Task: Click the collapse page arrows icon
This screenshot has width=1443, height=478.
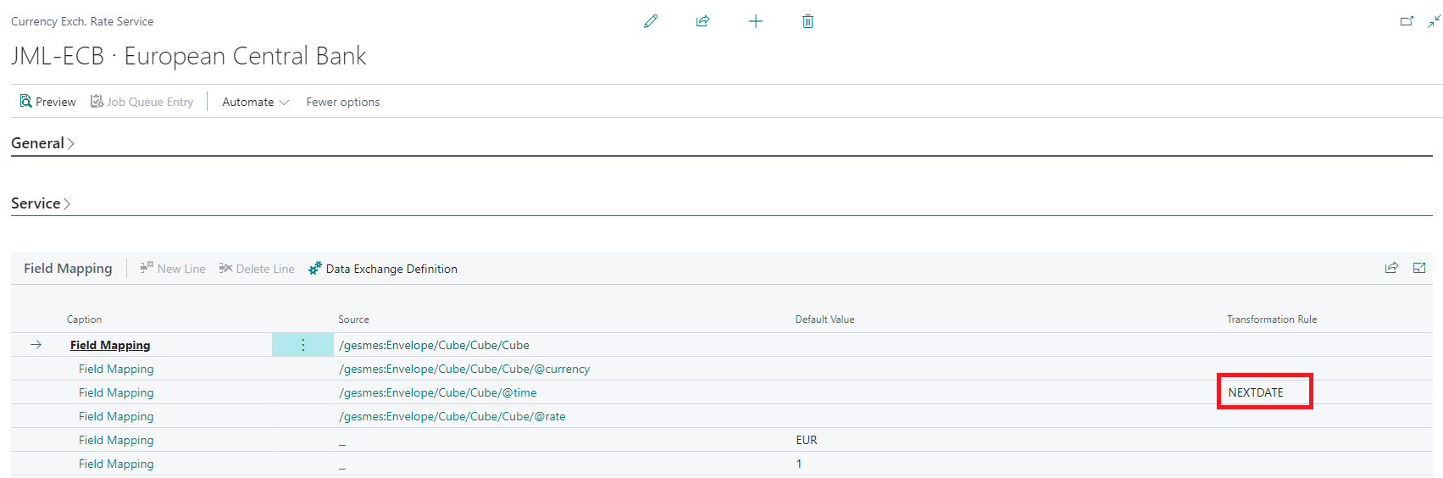Action: (1434, 21)
